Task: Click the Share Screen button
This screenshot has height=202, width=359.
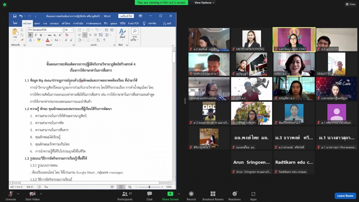Action: click(x=170, y=196)
